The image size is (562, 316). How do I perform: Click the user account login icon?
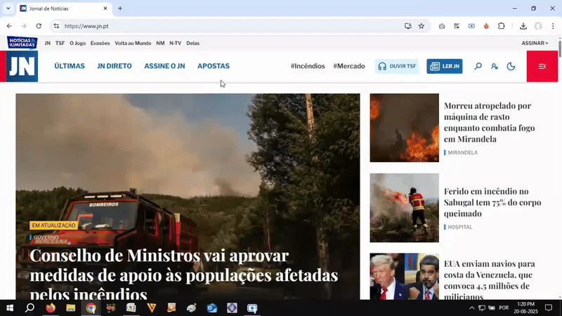(x=495, y=66)
